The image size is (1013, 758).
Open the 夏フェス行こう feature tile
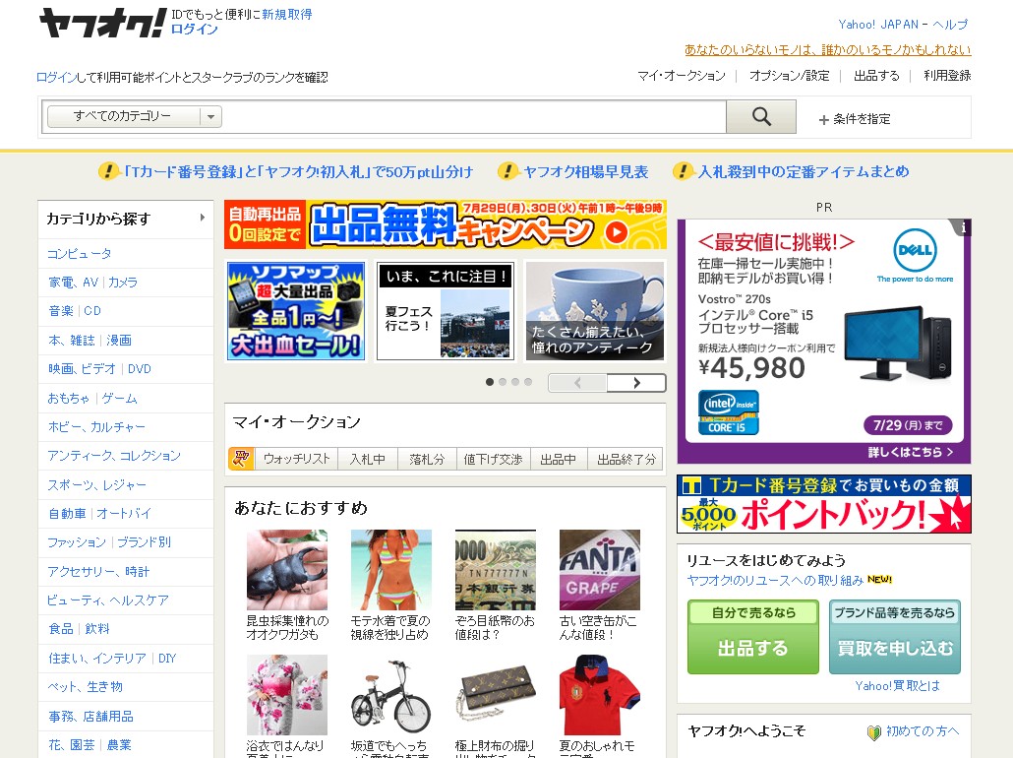(446, 311)
